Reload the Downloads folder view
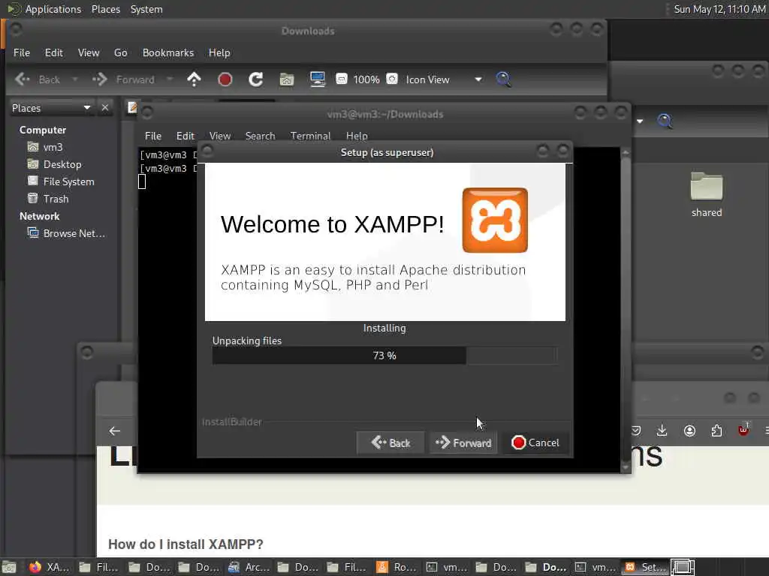The image size is (769, 576). [255, 79]
